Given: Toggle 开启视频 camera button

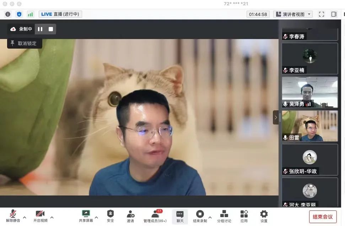Looking at the screenshot, I should click(x=40, y=216).
